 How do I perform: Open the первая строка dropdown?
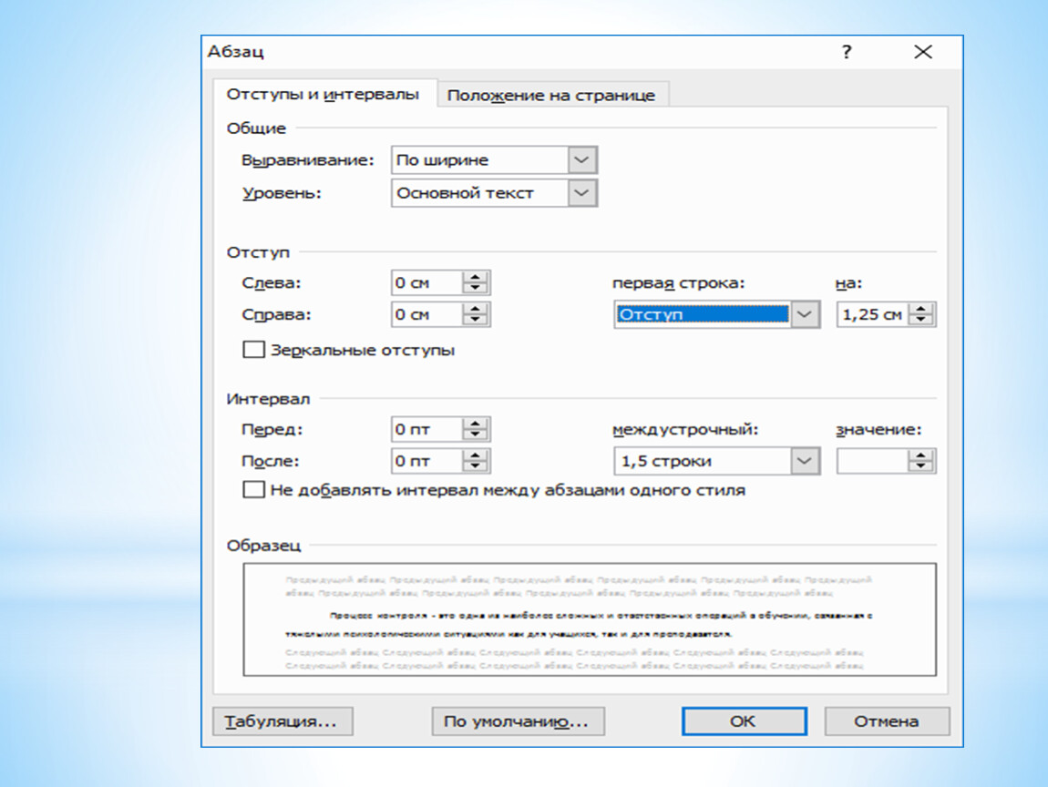tap(803, 315)
